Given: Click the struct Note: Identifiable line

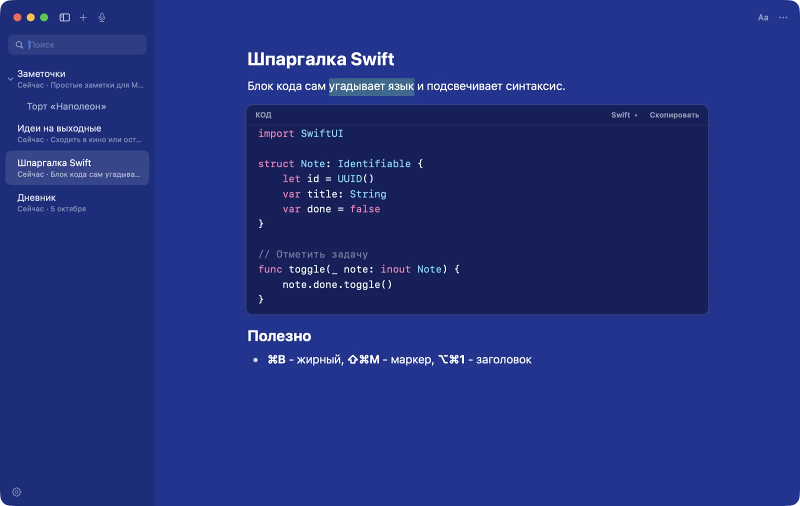Looking at the screenshot, I should click(x=340, y=164).
